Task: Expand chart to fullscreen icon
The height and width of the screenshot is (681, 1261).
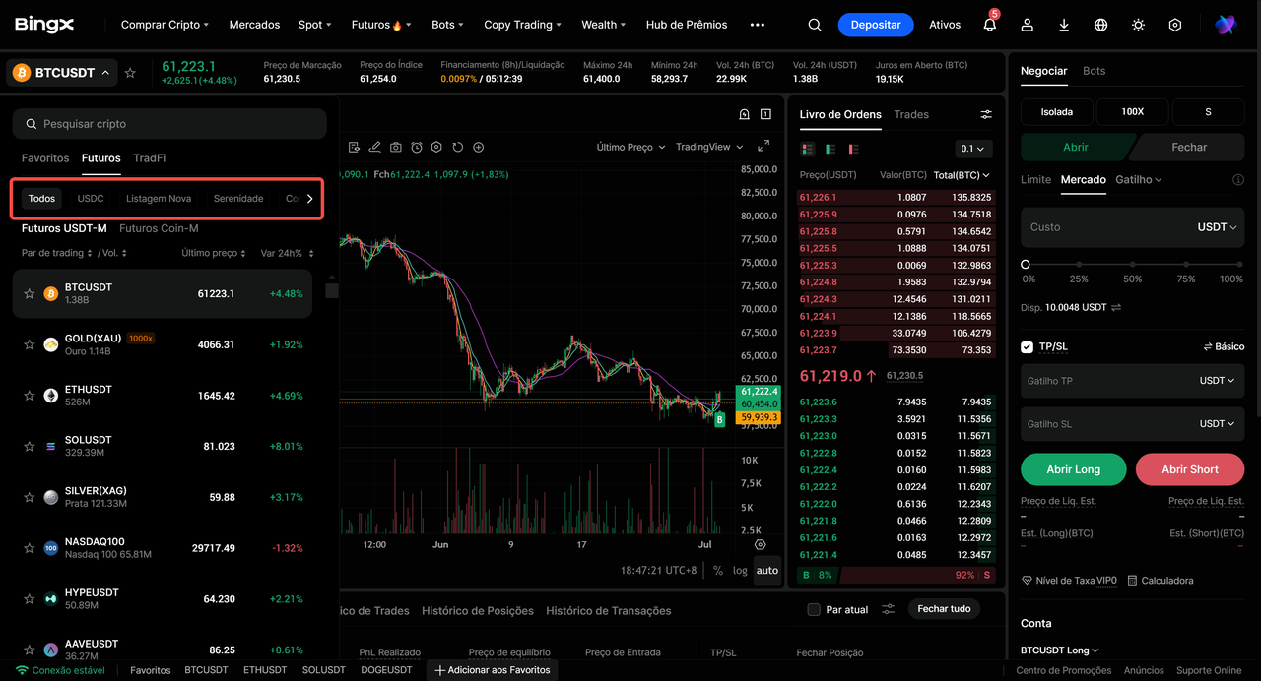Action: pos(763,146)
